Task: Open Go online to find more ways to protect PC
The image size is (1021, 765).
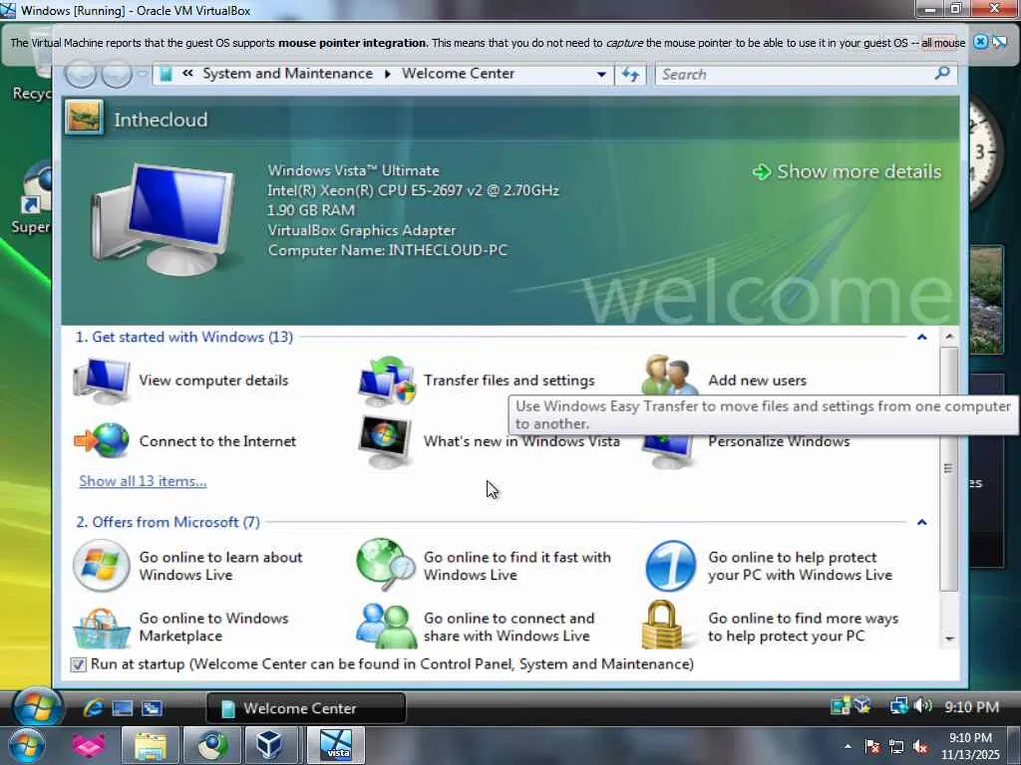Action: [x=771, y=627]
